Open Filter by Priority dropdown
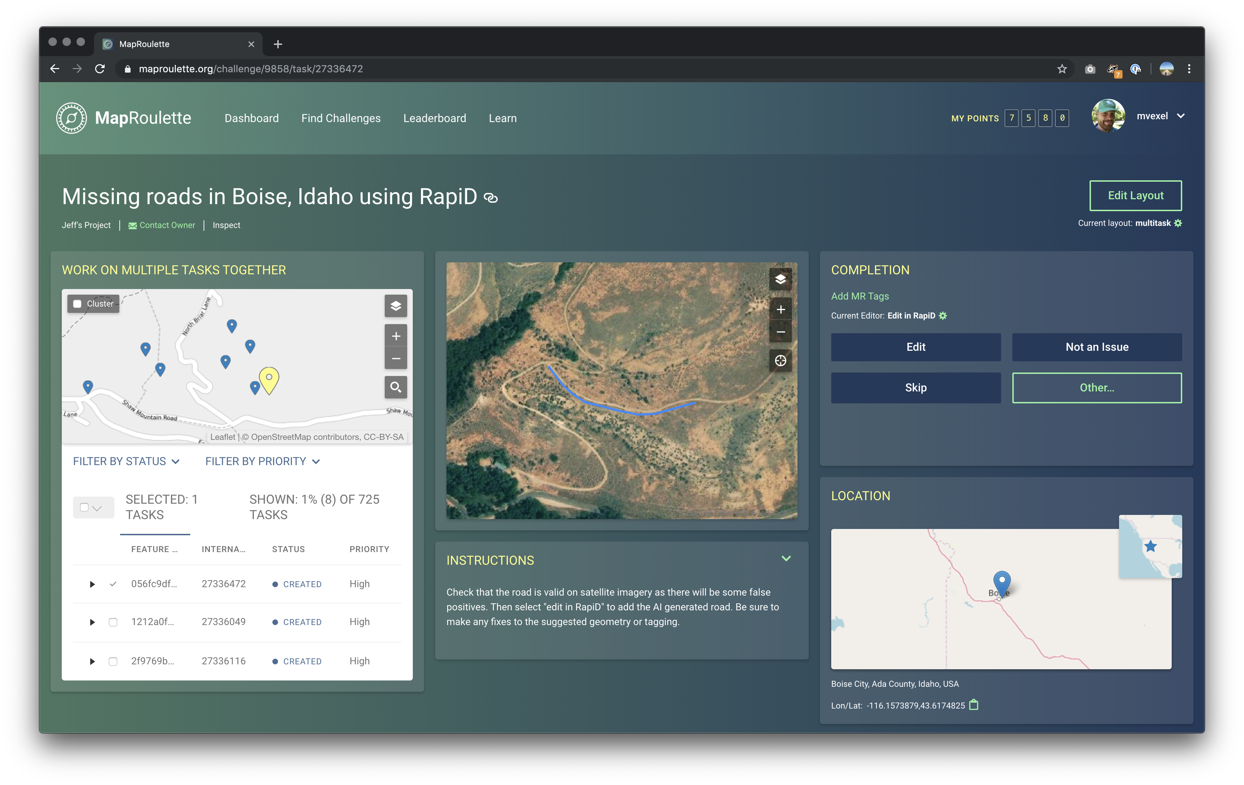The height and width of the screenshot is (785, 1244). [x=263, y=461]
